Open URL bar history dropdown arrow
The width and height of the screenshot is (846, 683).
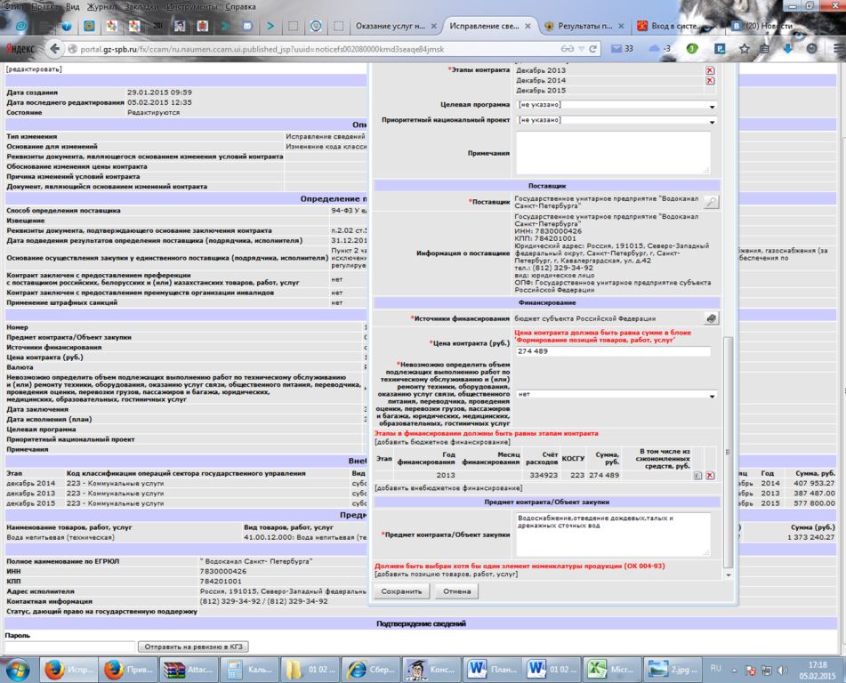[x=582, y=49]
